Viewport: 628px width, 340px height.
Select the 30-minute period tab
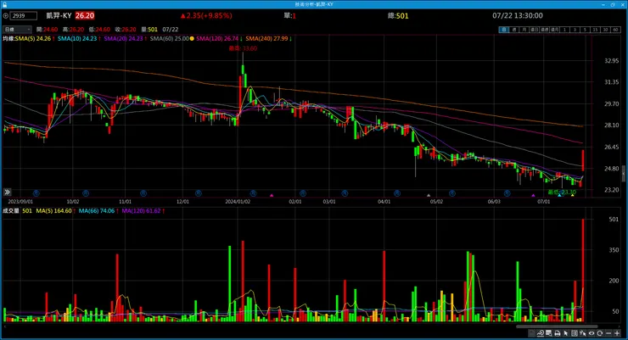[605, 30]
